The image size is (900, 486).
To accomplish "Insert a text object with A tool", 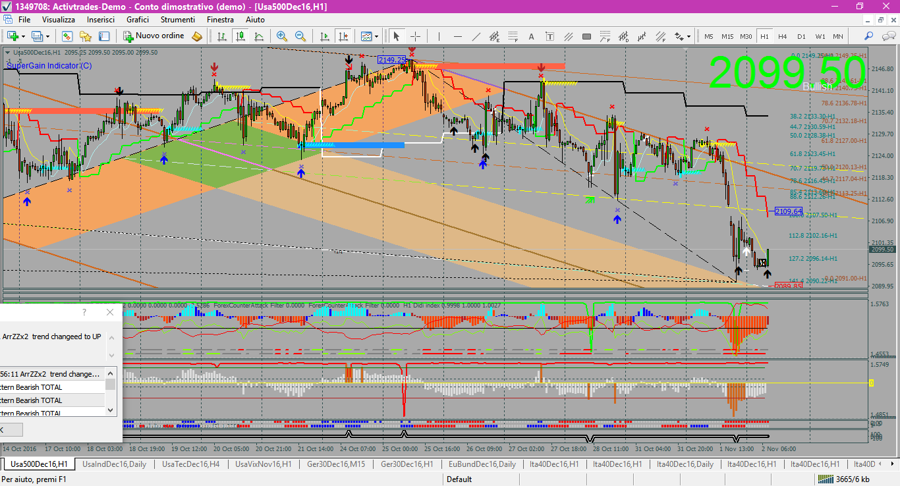I will (531, 36).
